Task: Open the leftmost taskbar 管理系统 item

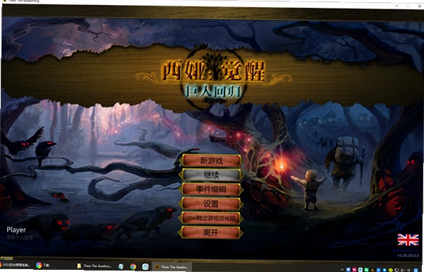Action: 15,265
